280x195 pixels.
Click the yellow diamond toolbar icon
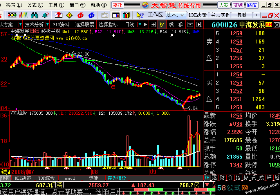69,15
